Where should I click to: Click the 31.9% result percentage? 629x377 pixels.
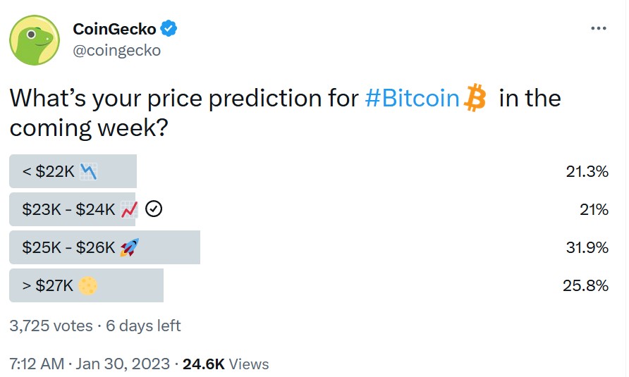click(587, 247)
